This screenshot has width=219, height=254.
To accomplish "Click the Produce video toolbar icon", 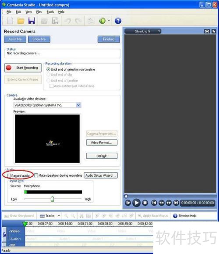I will click(55, 21).
